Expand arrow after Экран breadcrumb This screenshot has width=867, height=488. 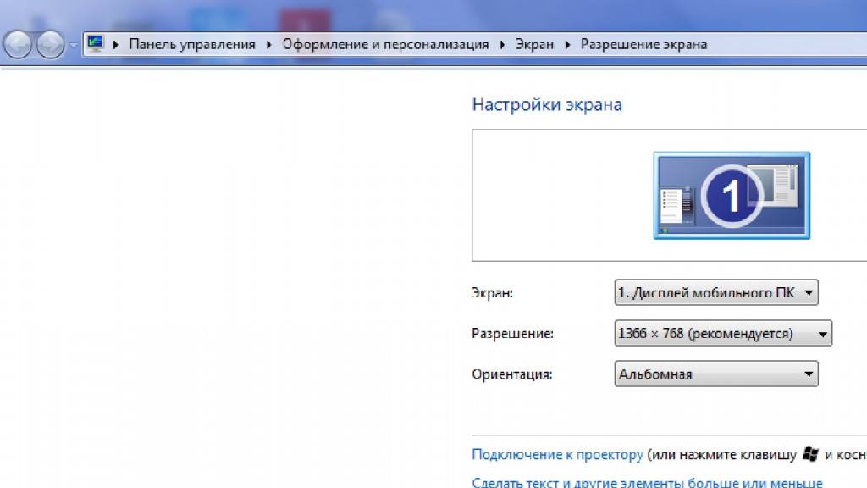click(567, 44)
